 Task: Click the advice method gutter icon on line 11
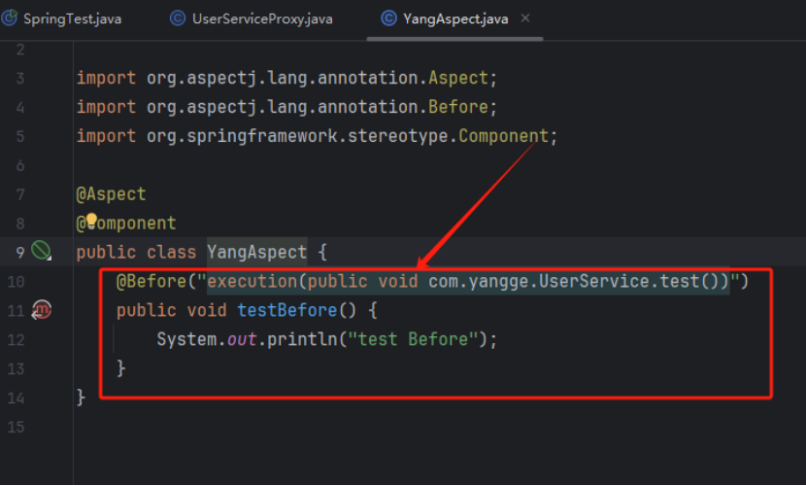42,310
